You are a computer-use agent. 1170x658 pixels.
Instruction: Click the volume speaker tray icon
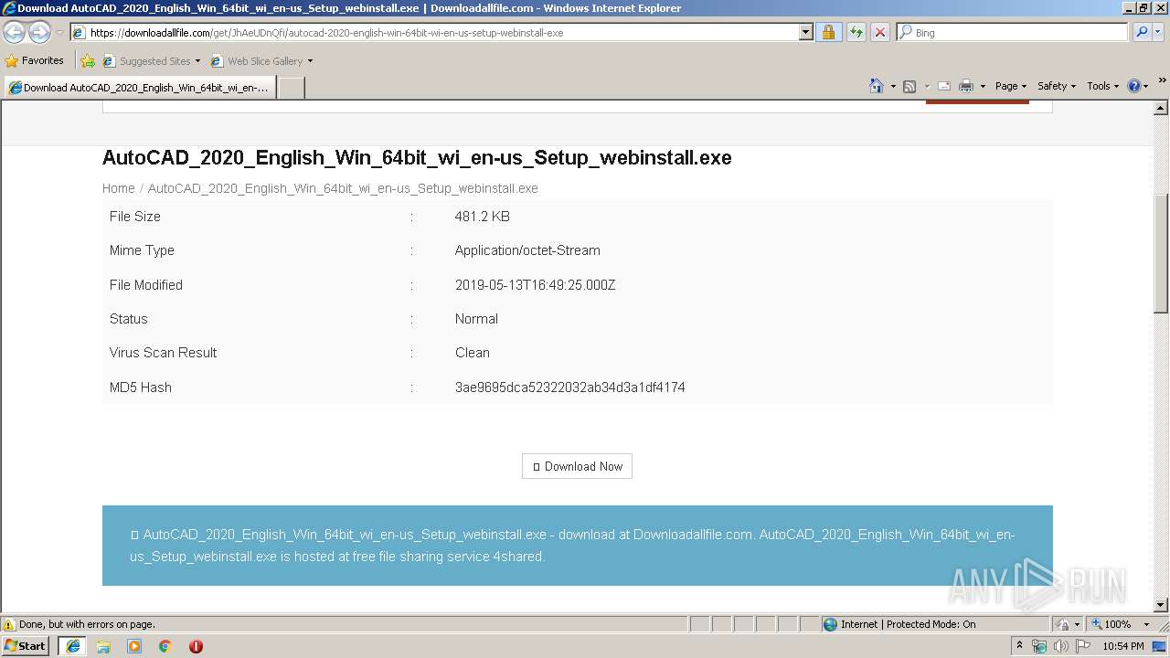pyautogui.click(x=1060, y=646)
